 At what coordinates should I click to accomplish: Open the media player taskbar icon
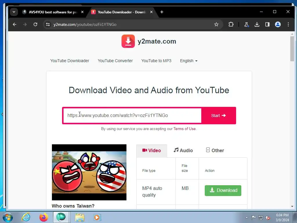(97, 217)
